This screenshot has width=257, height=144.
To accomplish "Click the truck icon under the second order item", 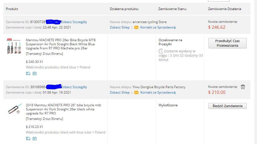I will point(28,139).
